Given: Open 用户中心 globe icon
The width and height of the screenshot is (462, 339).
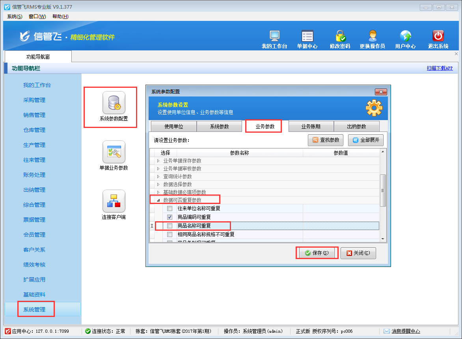Looking at the screenshot, I should (x=405, y=37).
